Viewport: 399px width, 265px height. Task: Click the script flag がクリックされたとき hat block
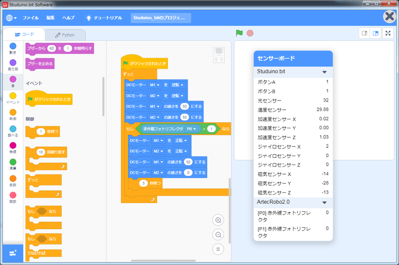click(x=144, y=62)
